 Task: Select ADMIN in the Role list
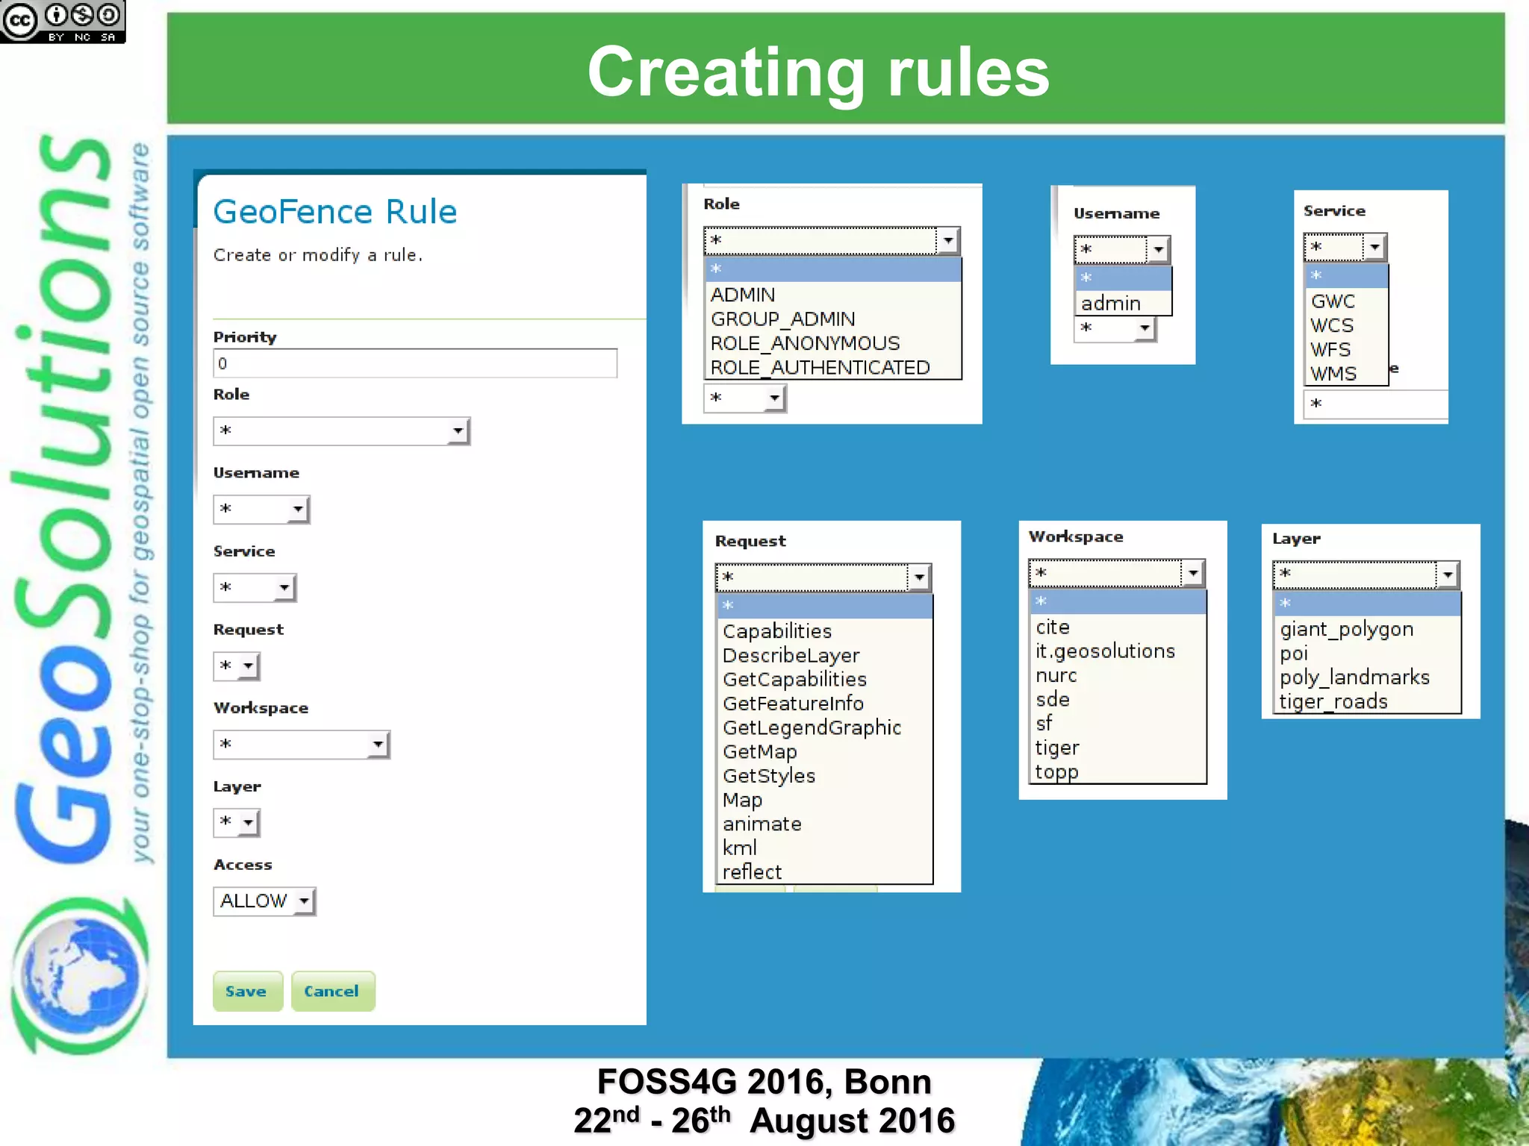pos(833,295)
